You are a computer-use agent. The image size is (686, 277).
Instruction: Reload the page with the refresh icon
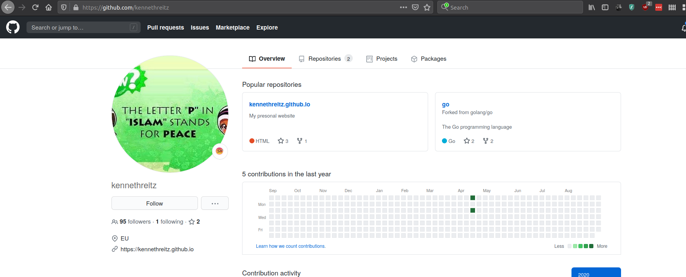(35, 7)
